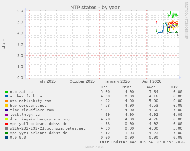
Task: Click vps-yyz1.orleans.ddnss.de minimum value 1.03
Action: [129, 133]
